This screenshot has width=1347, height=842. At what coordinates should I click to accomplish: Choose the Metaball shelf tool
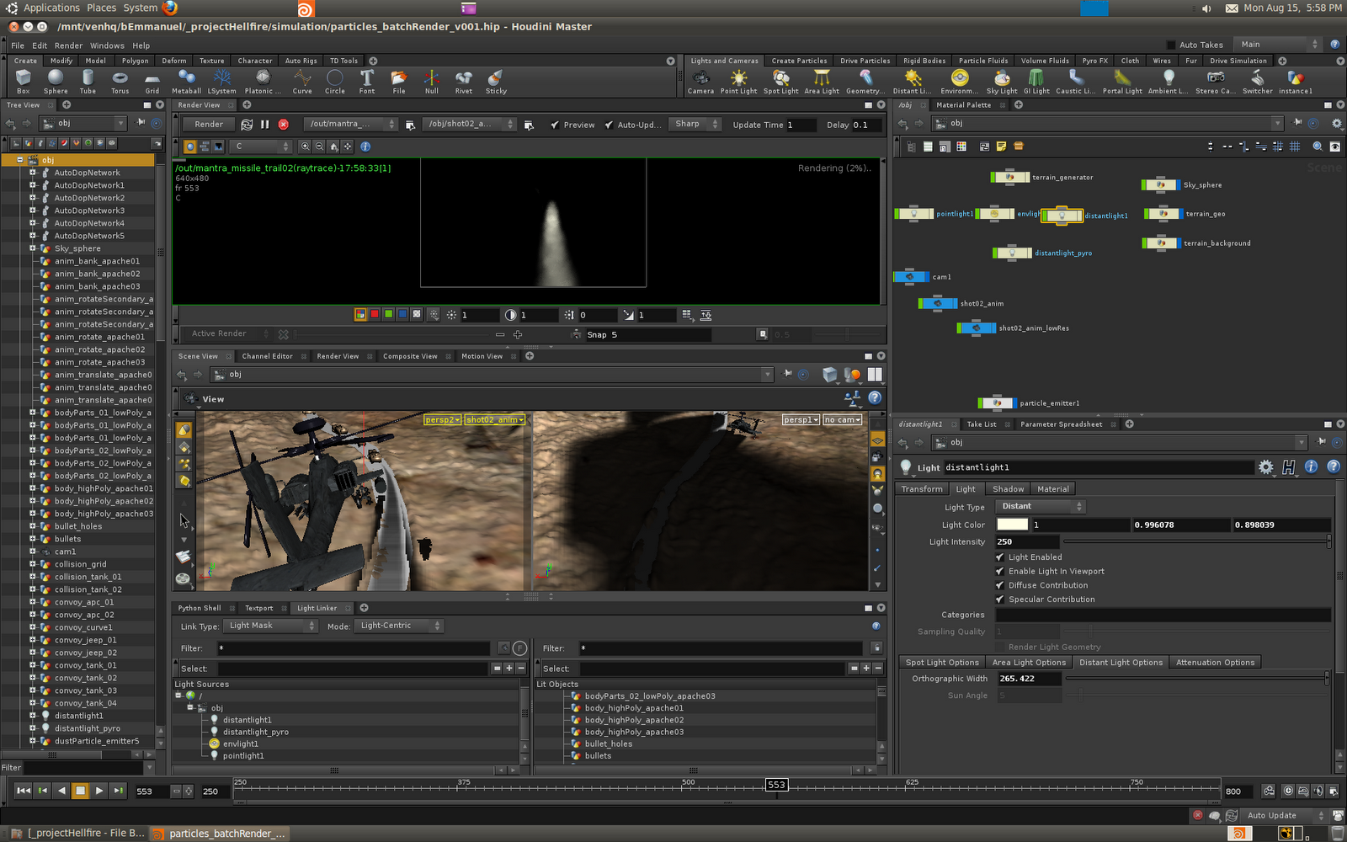coord(186,80)
